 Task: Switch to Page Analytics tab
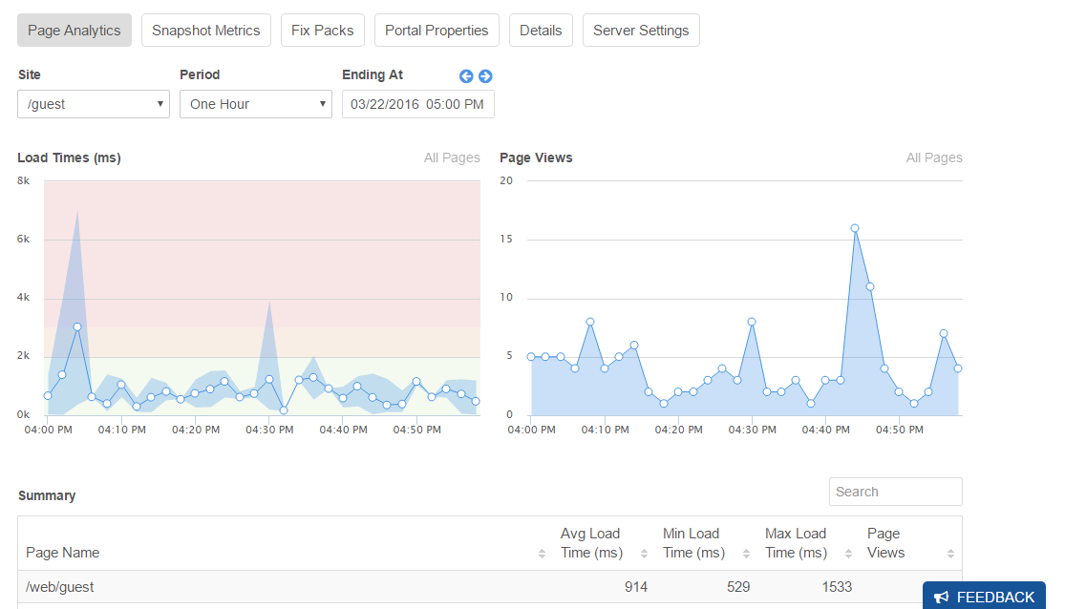75,31
